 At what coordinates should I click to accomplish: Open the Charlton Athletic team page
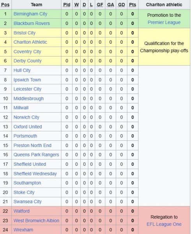click(x=30, y=42)
